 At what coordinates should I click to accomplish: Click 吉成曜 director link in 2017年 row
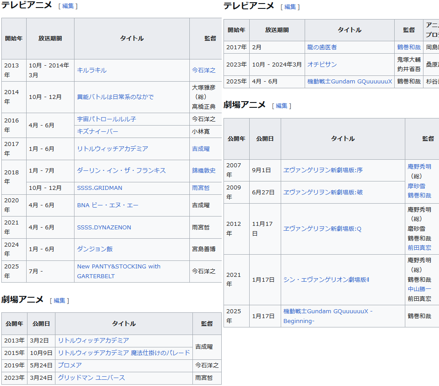pos(201,149)
